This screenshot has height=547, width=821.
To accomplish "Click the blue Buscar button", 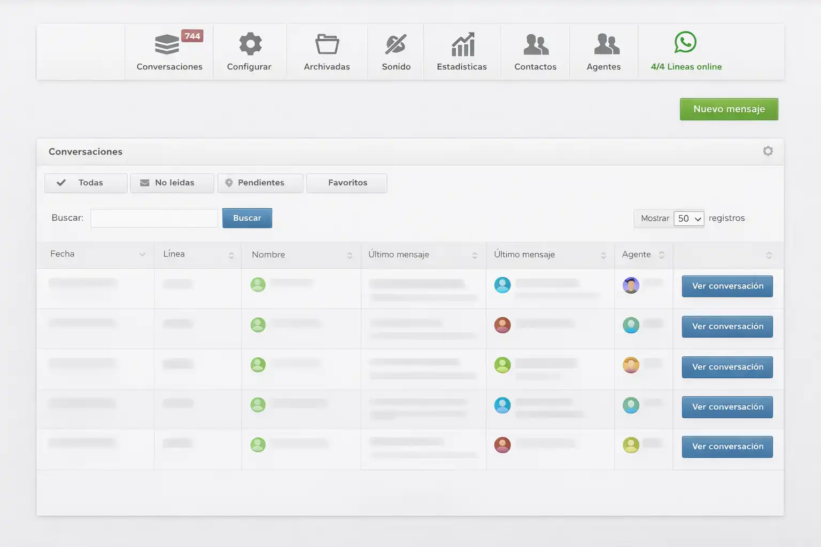I will pos(247,218).
